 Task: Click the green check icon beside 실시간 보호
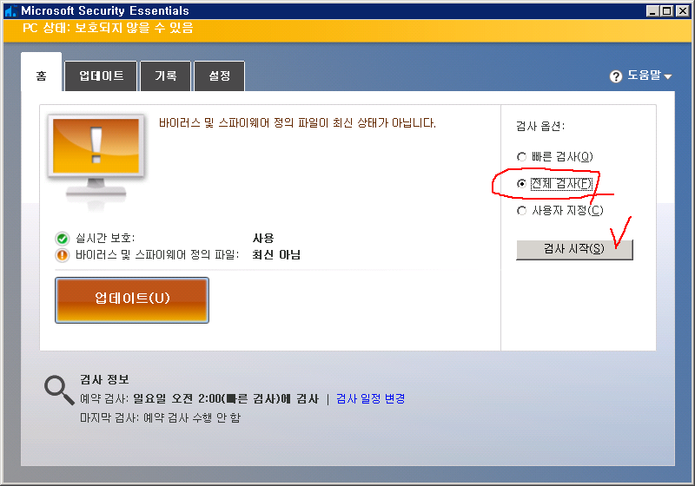coord(62,239)
